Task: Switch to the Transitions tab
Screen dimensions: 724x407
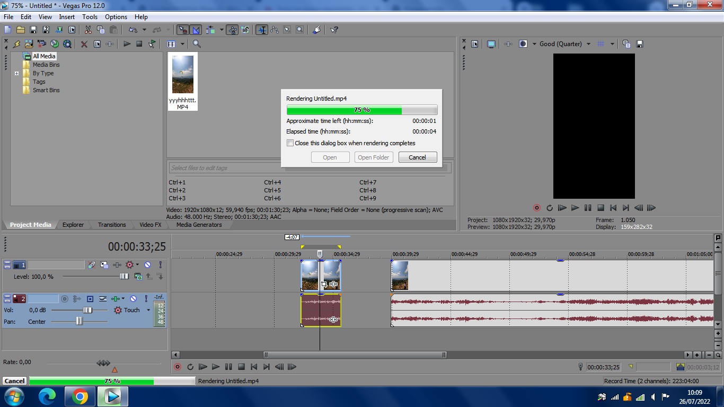Action: pos(112,225)
